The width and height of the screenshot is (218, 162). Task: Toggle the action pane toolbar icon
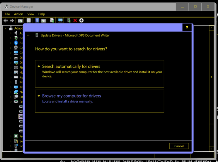[44, 21]
